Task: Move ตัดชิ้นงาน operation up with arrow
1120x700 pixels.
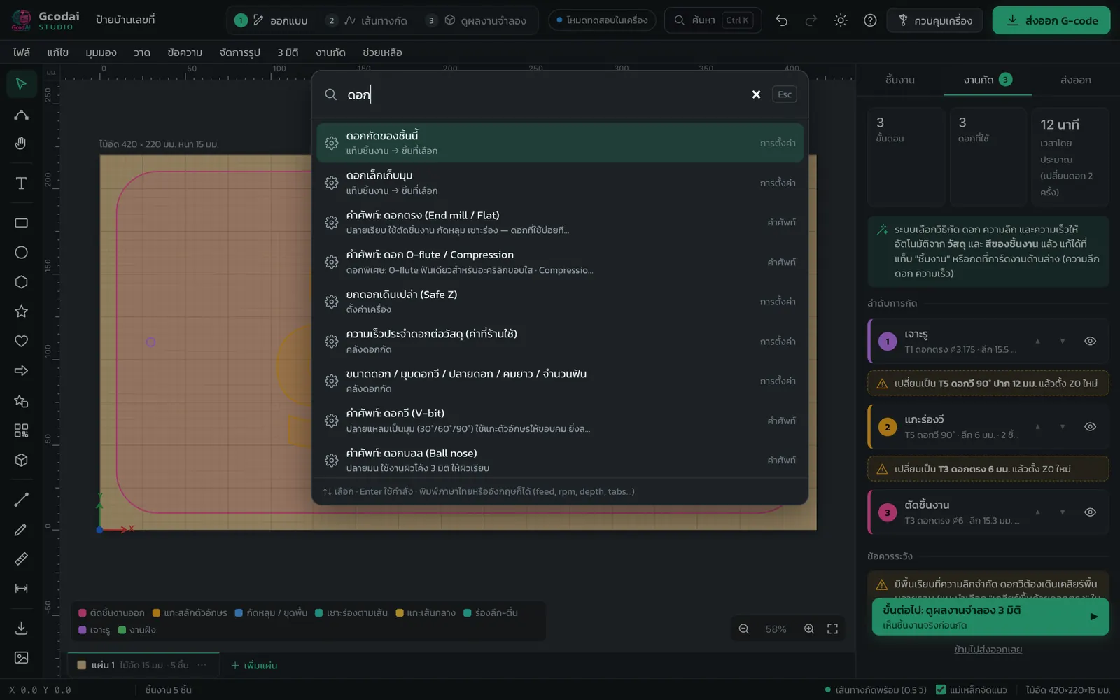Action: pyautogui.click(x=1038, y=512)
